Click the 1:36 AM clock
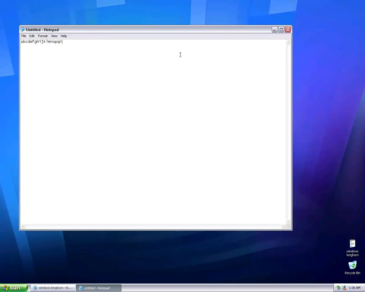This screenshot has width=365, height=292. point(354,288)
